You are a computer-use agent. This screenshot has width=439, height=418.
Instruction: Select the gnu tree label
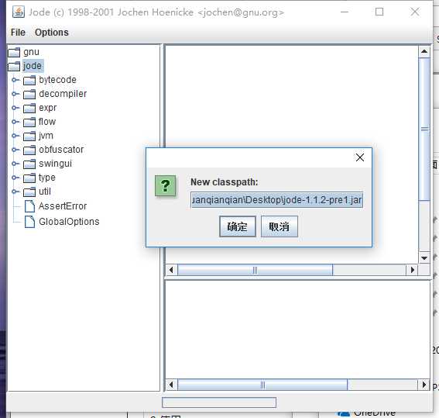(x=31, y=52)
